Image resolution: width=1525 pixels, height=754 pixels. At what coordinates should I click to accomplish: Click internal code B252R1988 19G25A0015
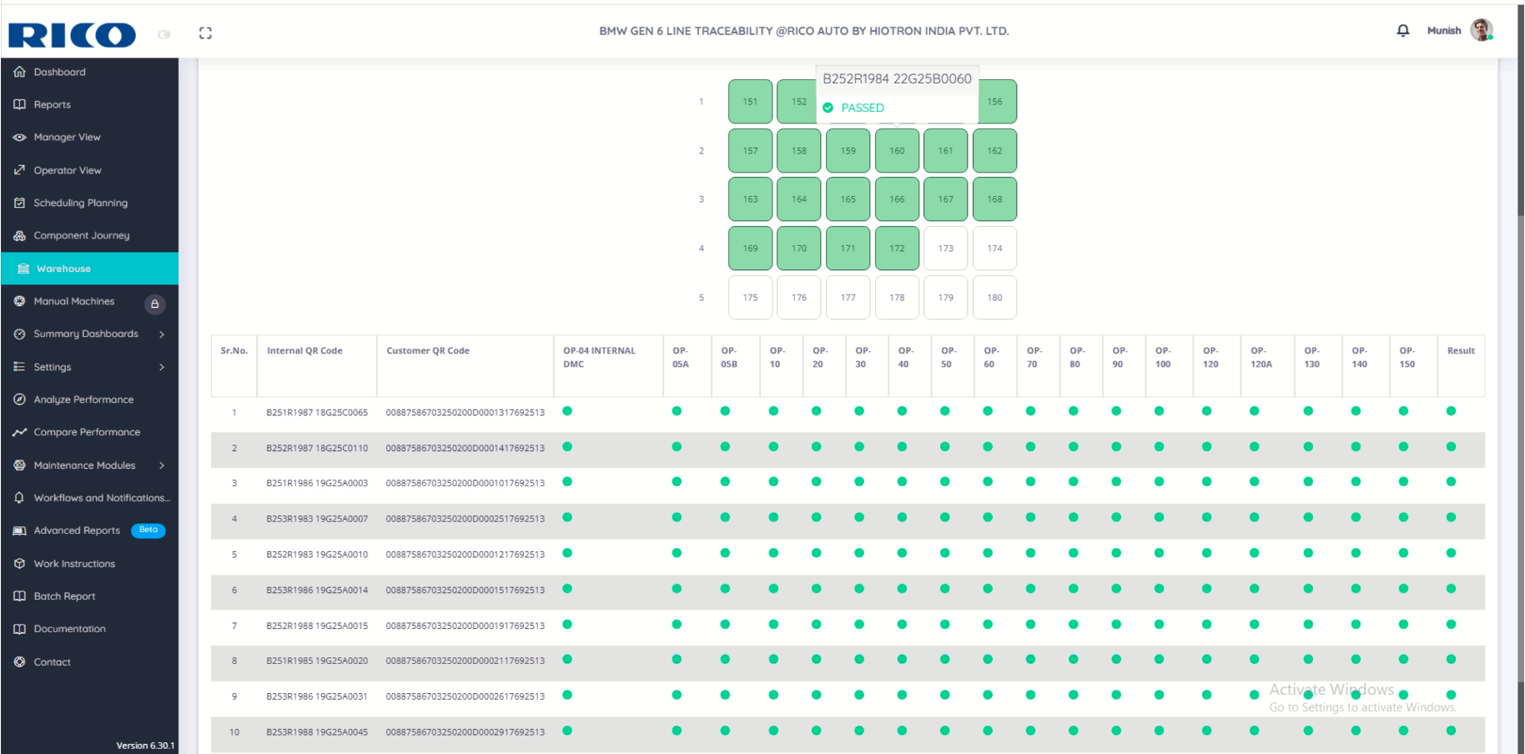(317, 626)
